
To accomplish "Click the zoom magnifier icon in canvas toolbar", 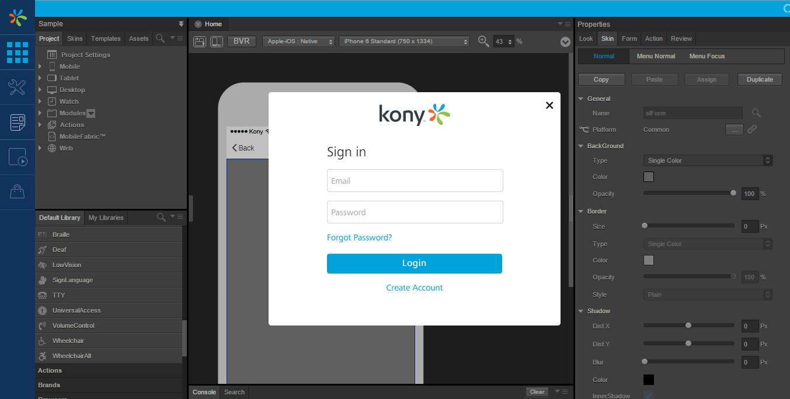I will click(x=483, y=41).
